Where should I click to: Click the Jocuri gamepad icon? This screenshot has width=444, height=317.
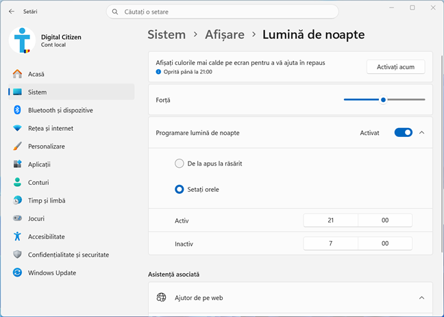pyautogui.click(x=17, y=218)
